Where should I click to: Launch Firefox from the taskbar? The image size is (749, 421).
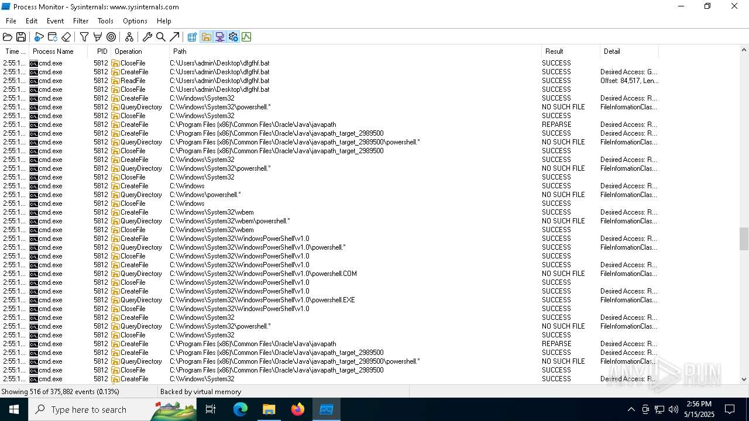297,409
